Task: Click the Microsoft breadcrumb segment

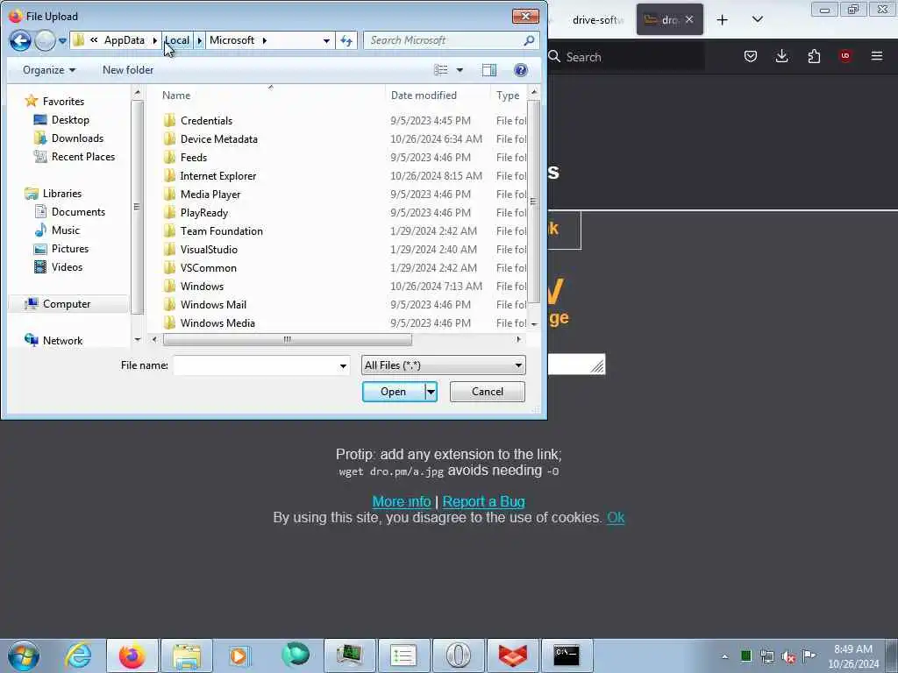Action: point(232,40)
